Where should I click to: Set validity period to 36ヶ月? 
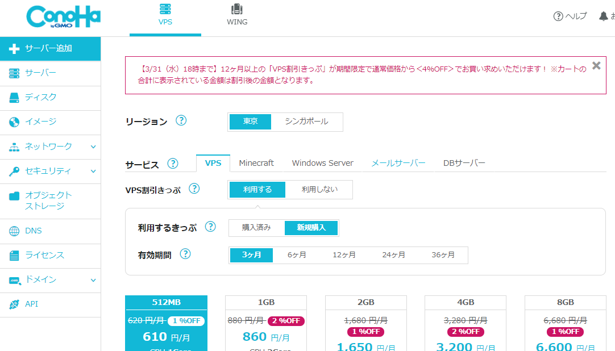pos(443,255)
